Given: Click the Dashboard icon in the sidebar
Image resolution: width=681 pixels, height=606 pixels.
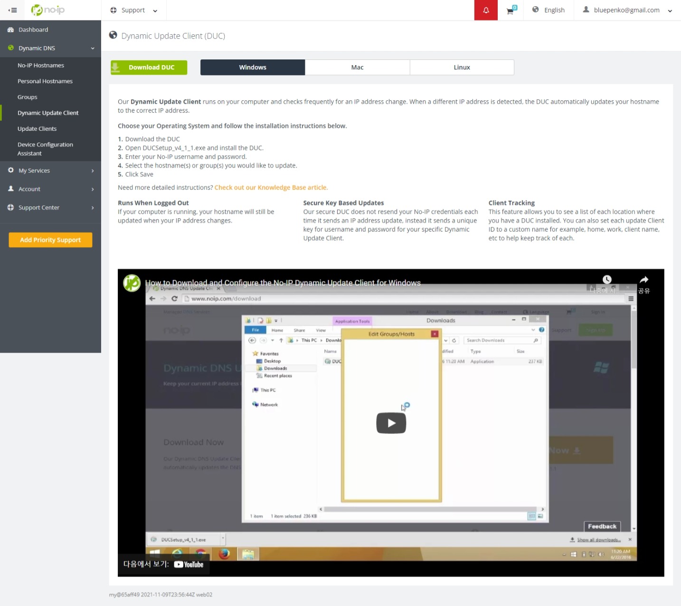Looking at the screenshot, I should pyautogui.click(x=10, y=29).
